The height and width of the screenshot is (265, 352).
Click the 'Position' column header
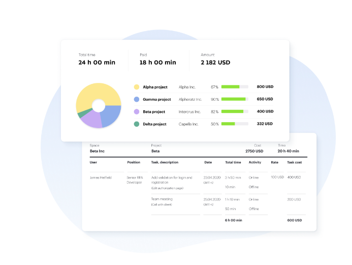(134, 162)
